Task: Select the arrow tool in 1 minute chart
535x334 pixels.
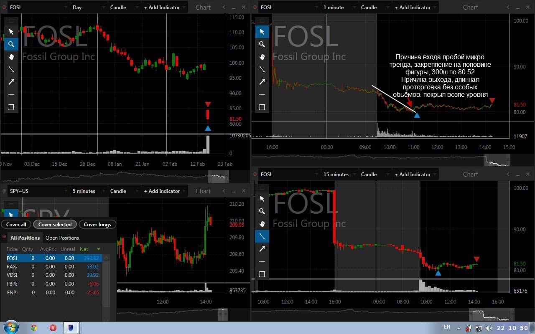Action: [x=262, y=82]
